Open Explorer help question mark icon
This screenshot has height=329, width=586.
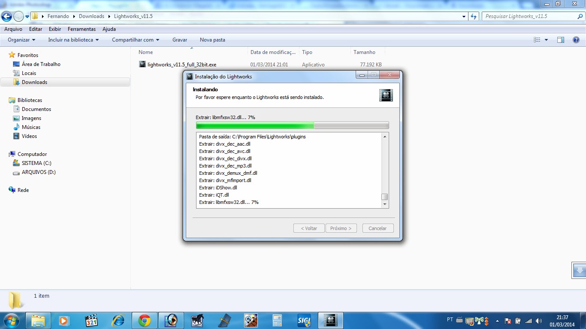pos(576,40)
